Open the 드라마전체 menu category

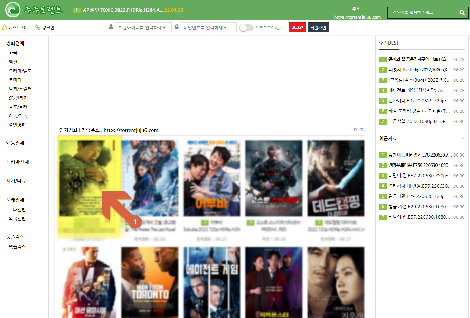17,162
